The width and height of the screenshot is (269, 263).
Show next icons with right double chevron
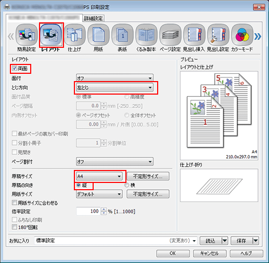[x=258, y=36]
